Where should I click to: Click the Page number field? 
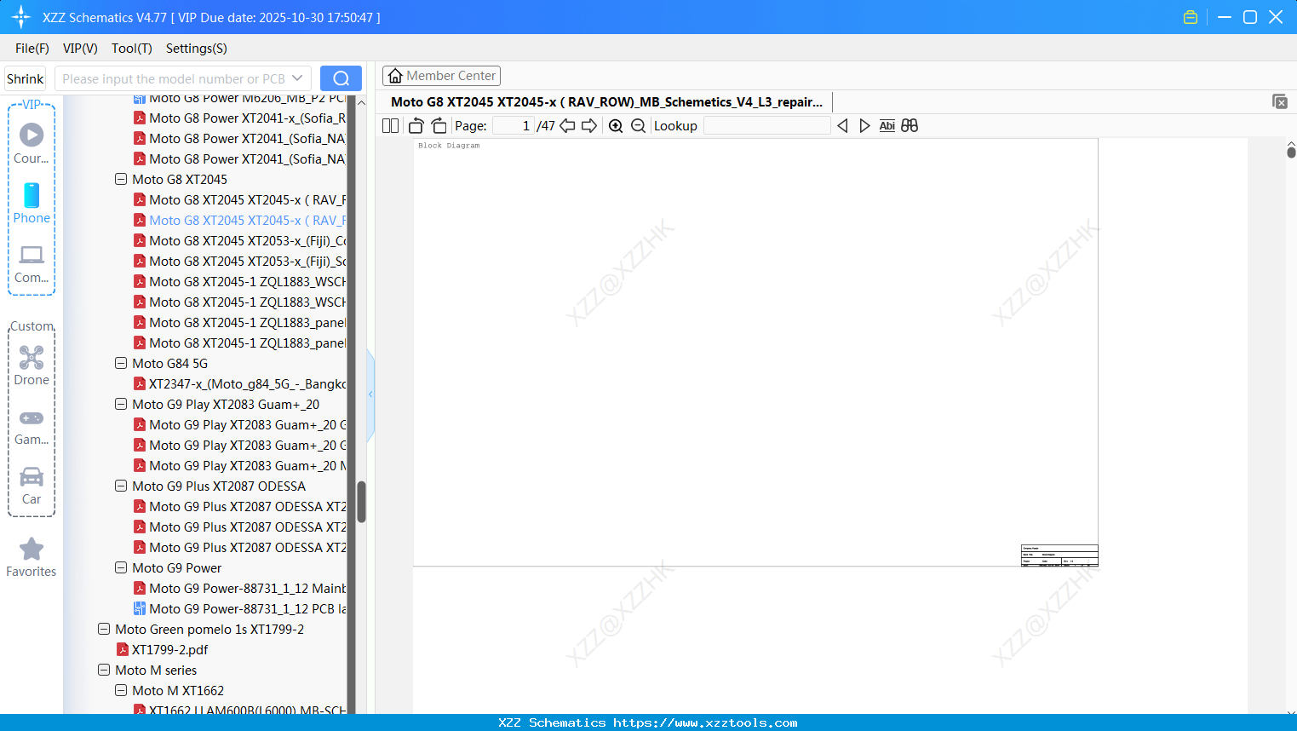(x=513, y=126)
